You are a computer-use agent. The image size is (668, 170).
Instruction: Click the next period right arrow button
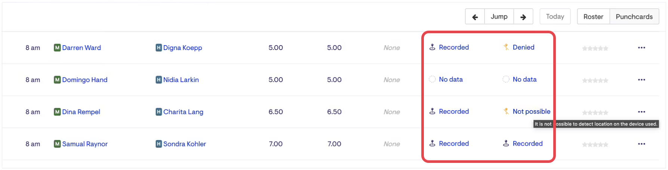(523, 17)
